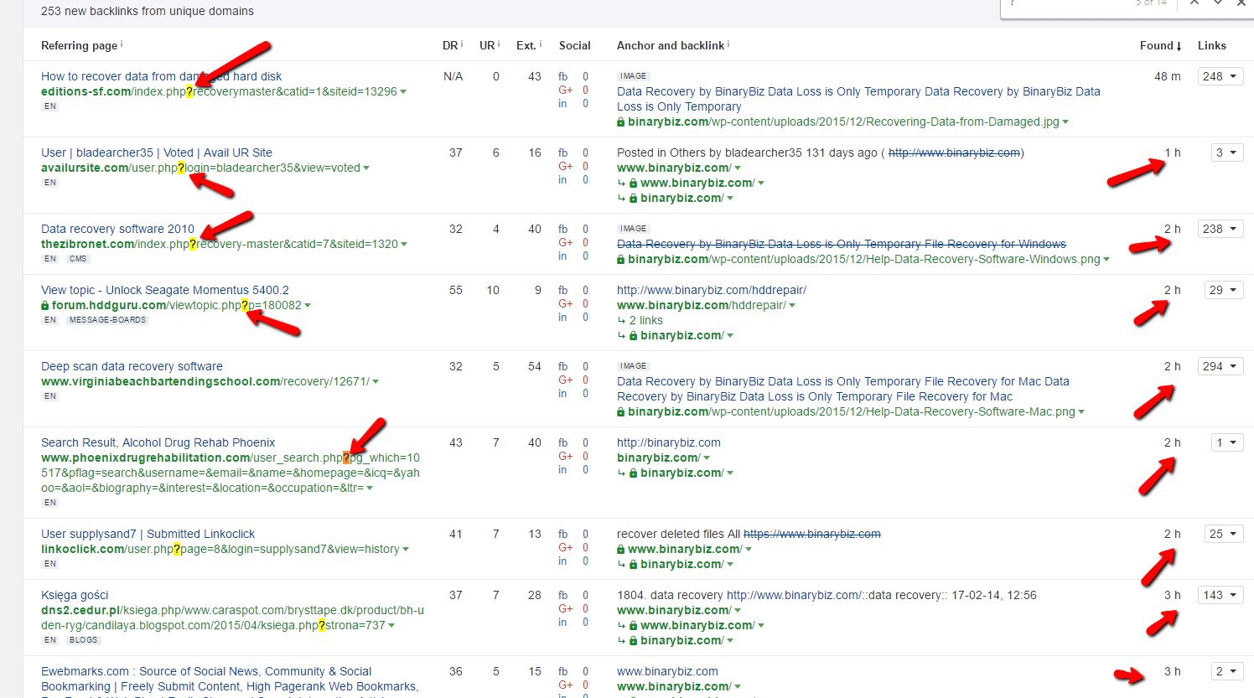Screen dimensions: 1254x698
Task: Open the 25 links dropdown
Action: click(1223, 534)
